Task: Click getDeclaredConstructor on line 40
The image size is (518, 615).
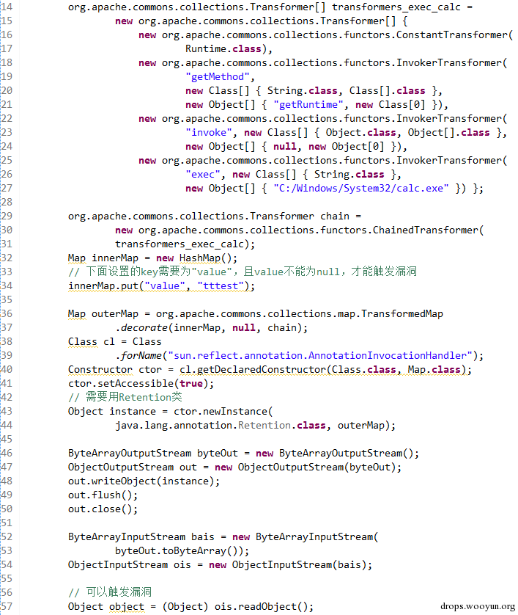Action: (x=261, y=370)
